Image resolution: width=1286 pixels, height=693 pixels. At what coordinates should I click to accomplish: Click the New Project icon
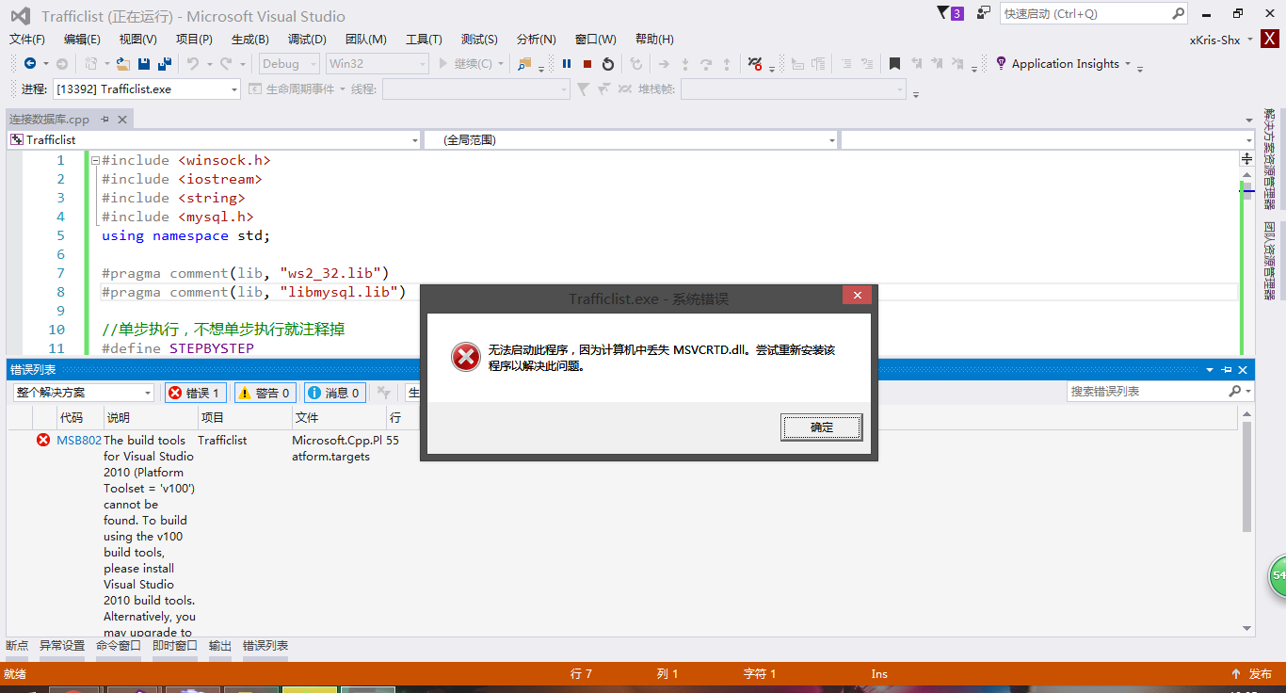coord(91,64)
